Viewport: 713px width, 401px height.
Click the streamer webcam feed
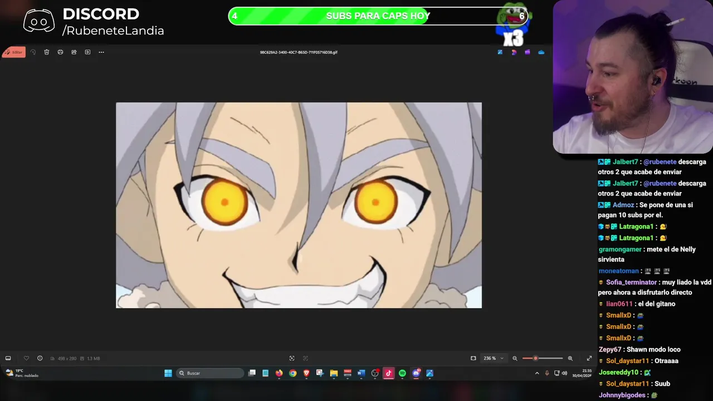pos(633,77)
